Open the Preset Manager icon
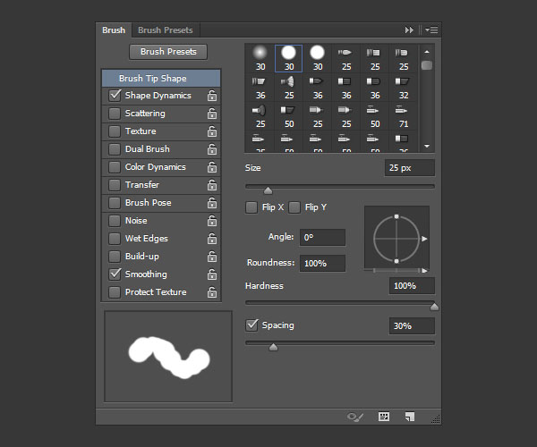Image resolution: width=537 pixels, height=447 pixels. pos(384,417)
